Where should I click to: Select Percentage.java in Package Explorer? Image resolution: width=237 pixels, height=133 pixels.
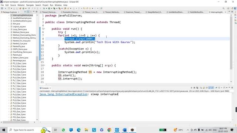(x=19, y=61)
